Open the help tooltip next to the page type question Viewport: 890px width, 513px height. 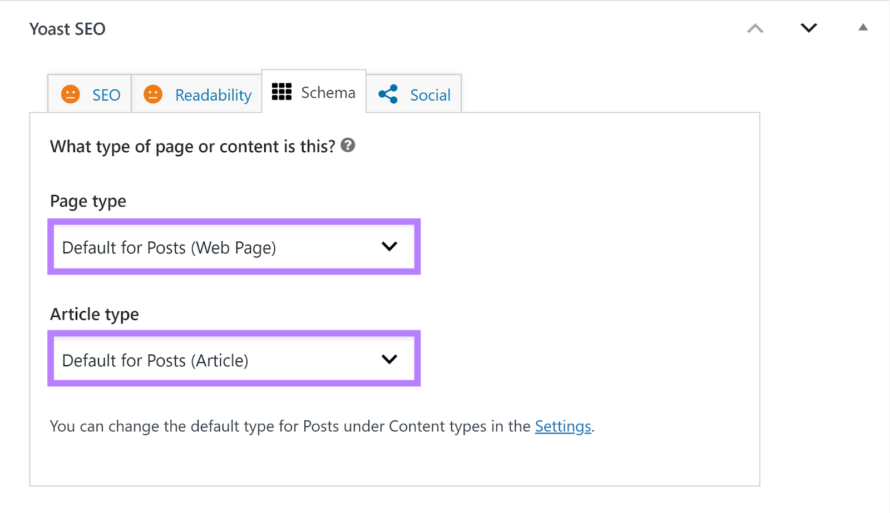[x=348, y=146]
